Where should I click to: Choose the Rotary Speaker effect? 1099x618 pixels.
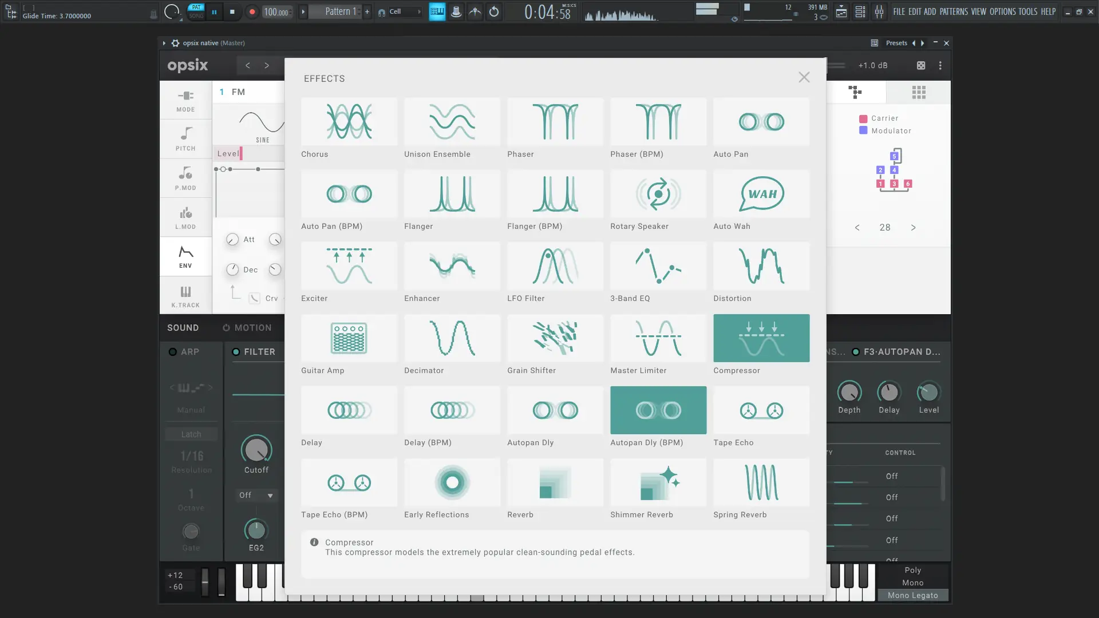click(658, 193)
